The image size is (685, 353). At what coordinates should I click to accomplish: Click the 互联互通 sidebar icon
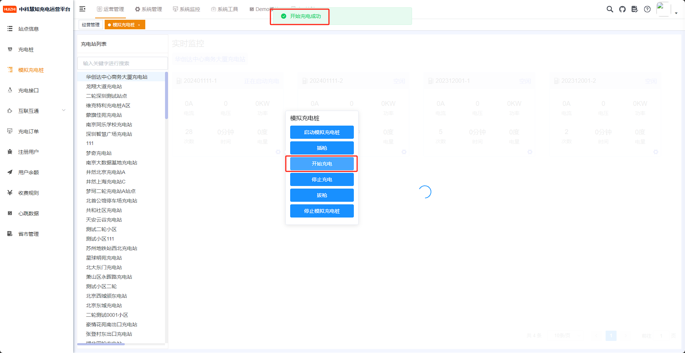click(x=10, y=111)
